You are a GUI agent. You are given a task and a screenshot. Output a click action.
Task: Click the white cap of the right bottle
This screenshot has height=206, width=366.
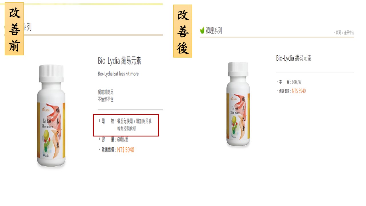point(238,70)
